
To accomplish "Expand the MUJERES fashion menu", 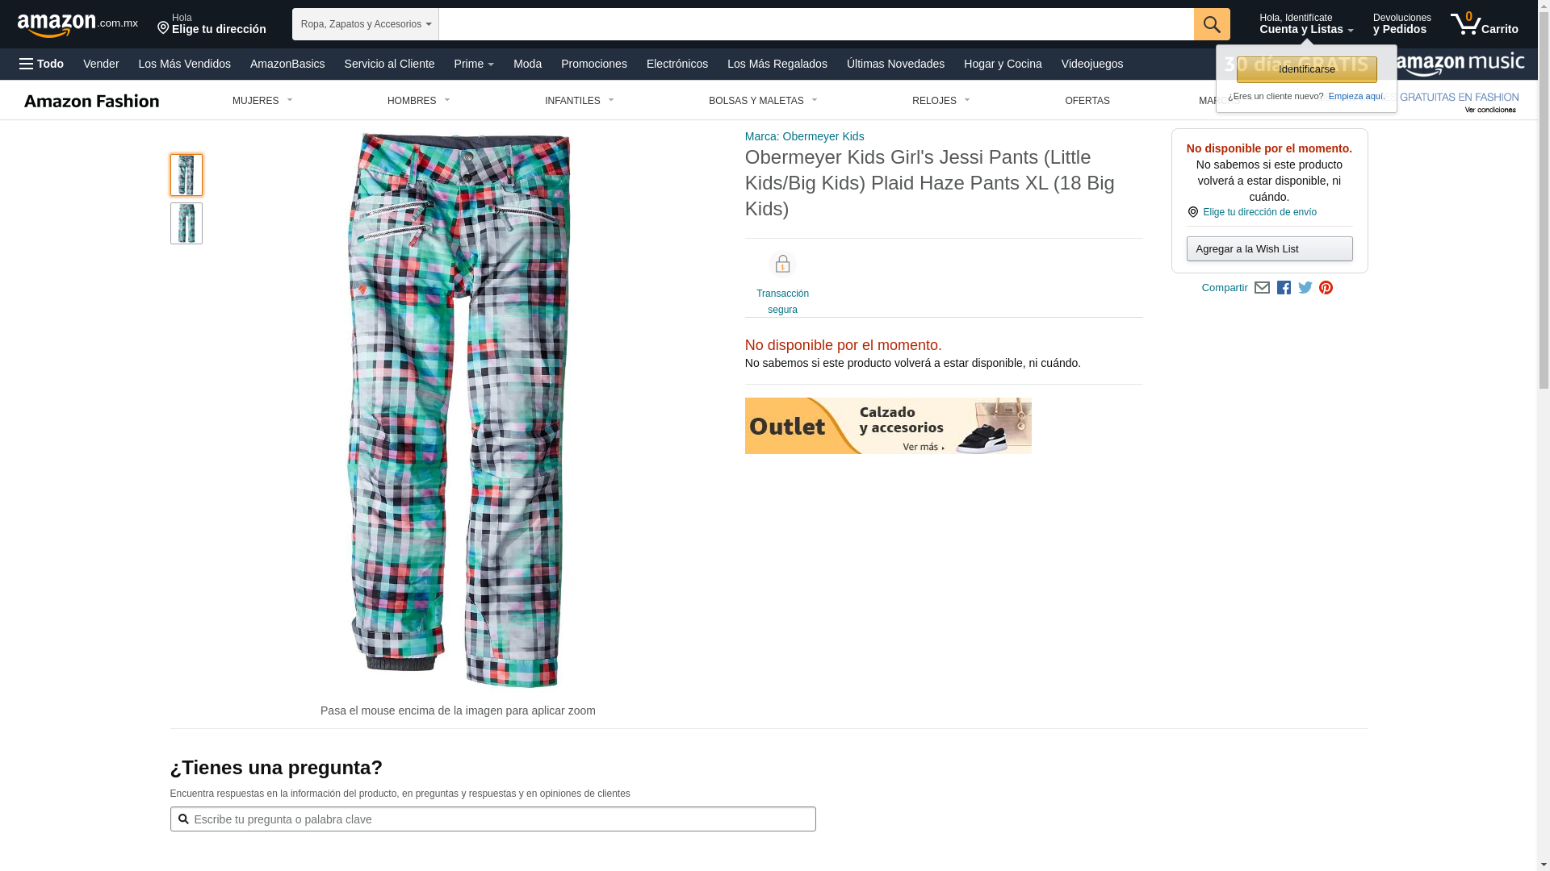I will click(x=262, y=101).
